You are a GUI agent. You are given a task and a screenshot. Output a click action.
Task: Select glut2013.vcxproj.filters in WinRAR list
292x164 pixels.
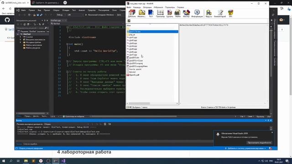point(138,66)
